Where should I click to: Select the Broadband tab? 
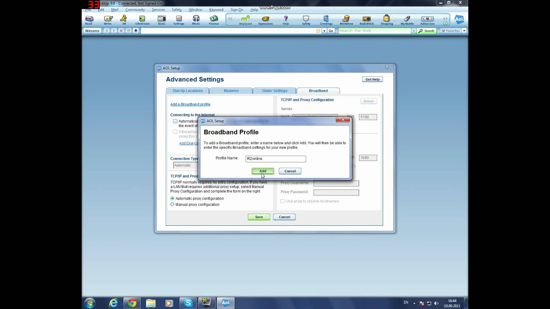point(318,91)
